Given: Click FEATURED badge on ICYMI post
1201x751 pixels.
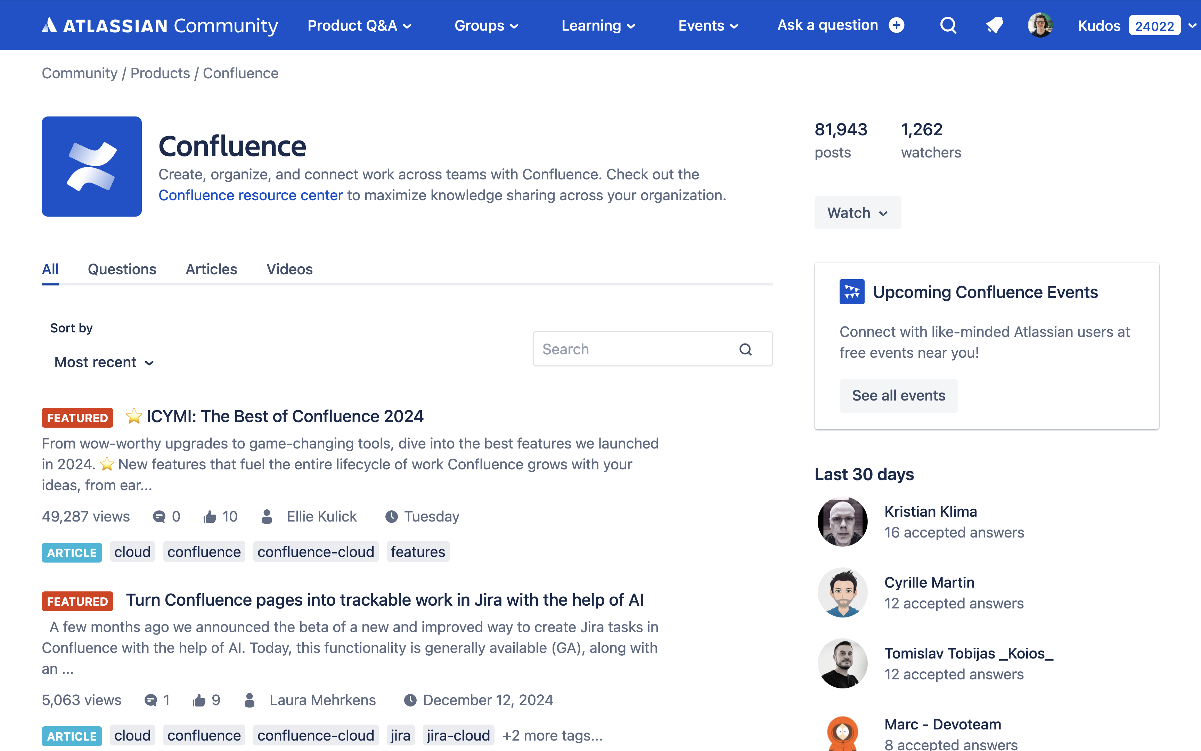Looking at the screenshot, I should (x=77, y=418).
